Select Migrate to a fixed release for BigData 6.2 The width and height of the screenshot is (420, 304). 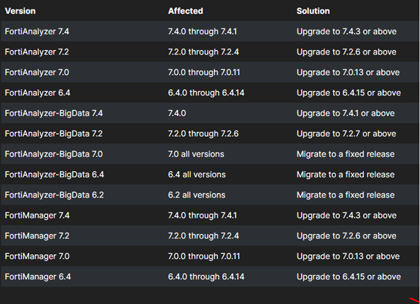pos(345,195)
